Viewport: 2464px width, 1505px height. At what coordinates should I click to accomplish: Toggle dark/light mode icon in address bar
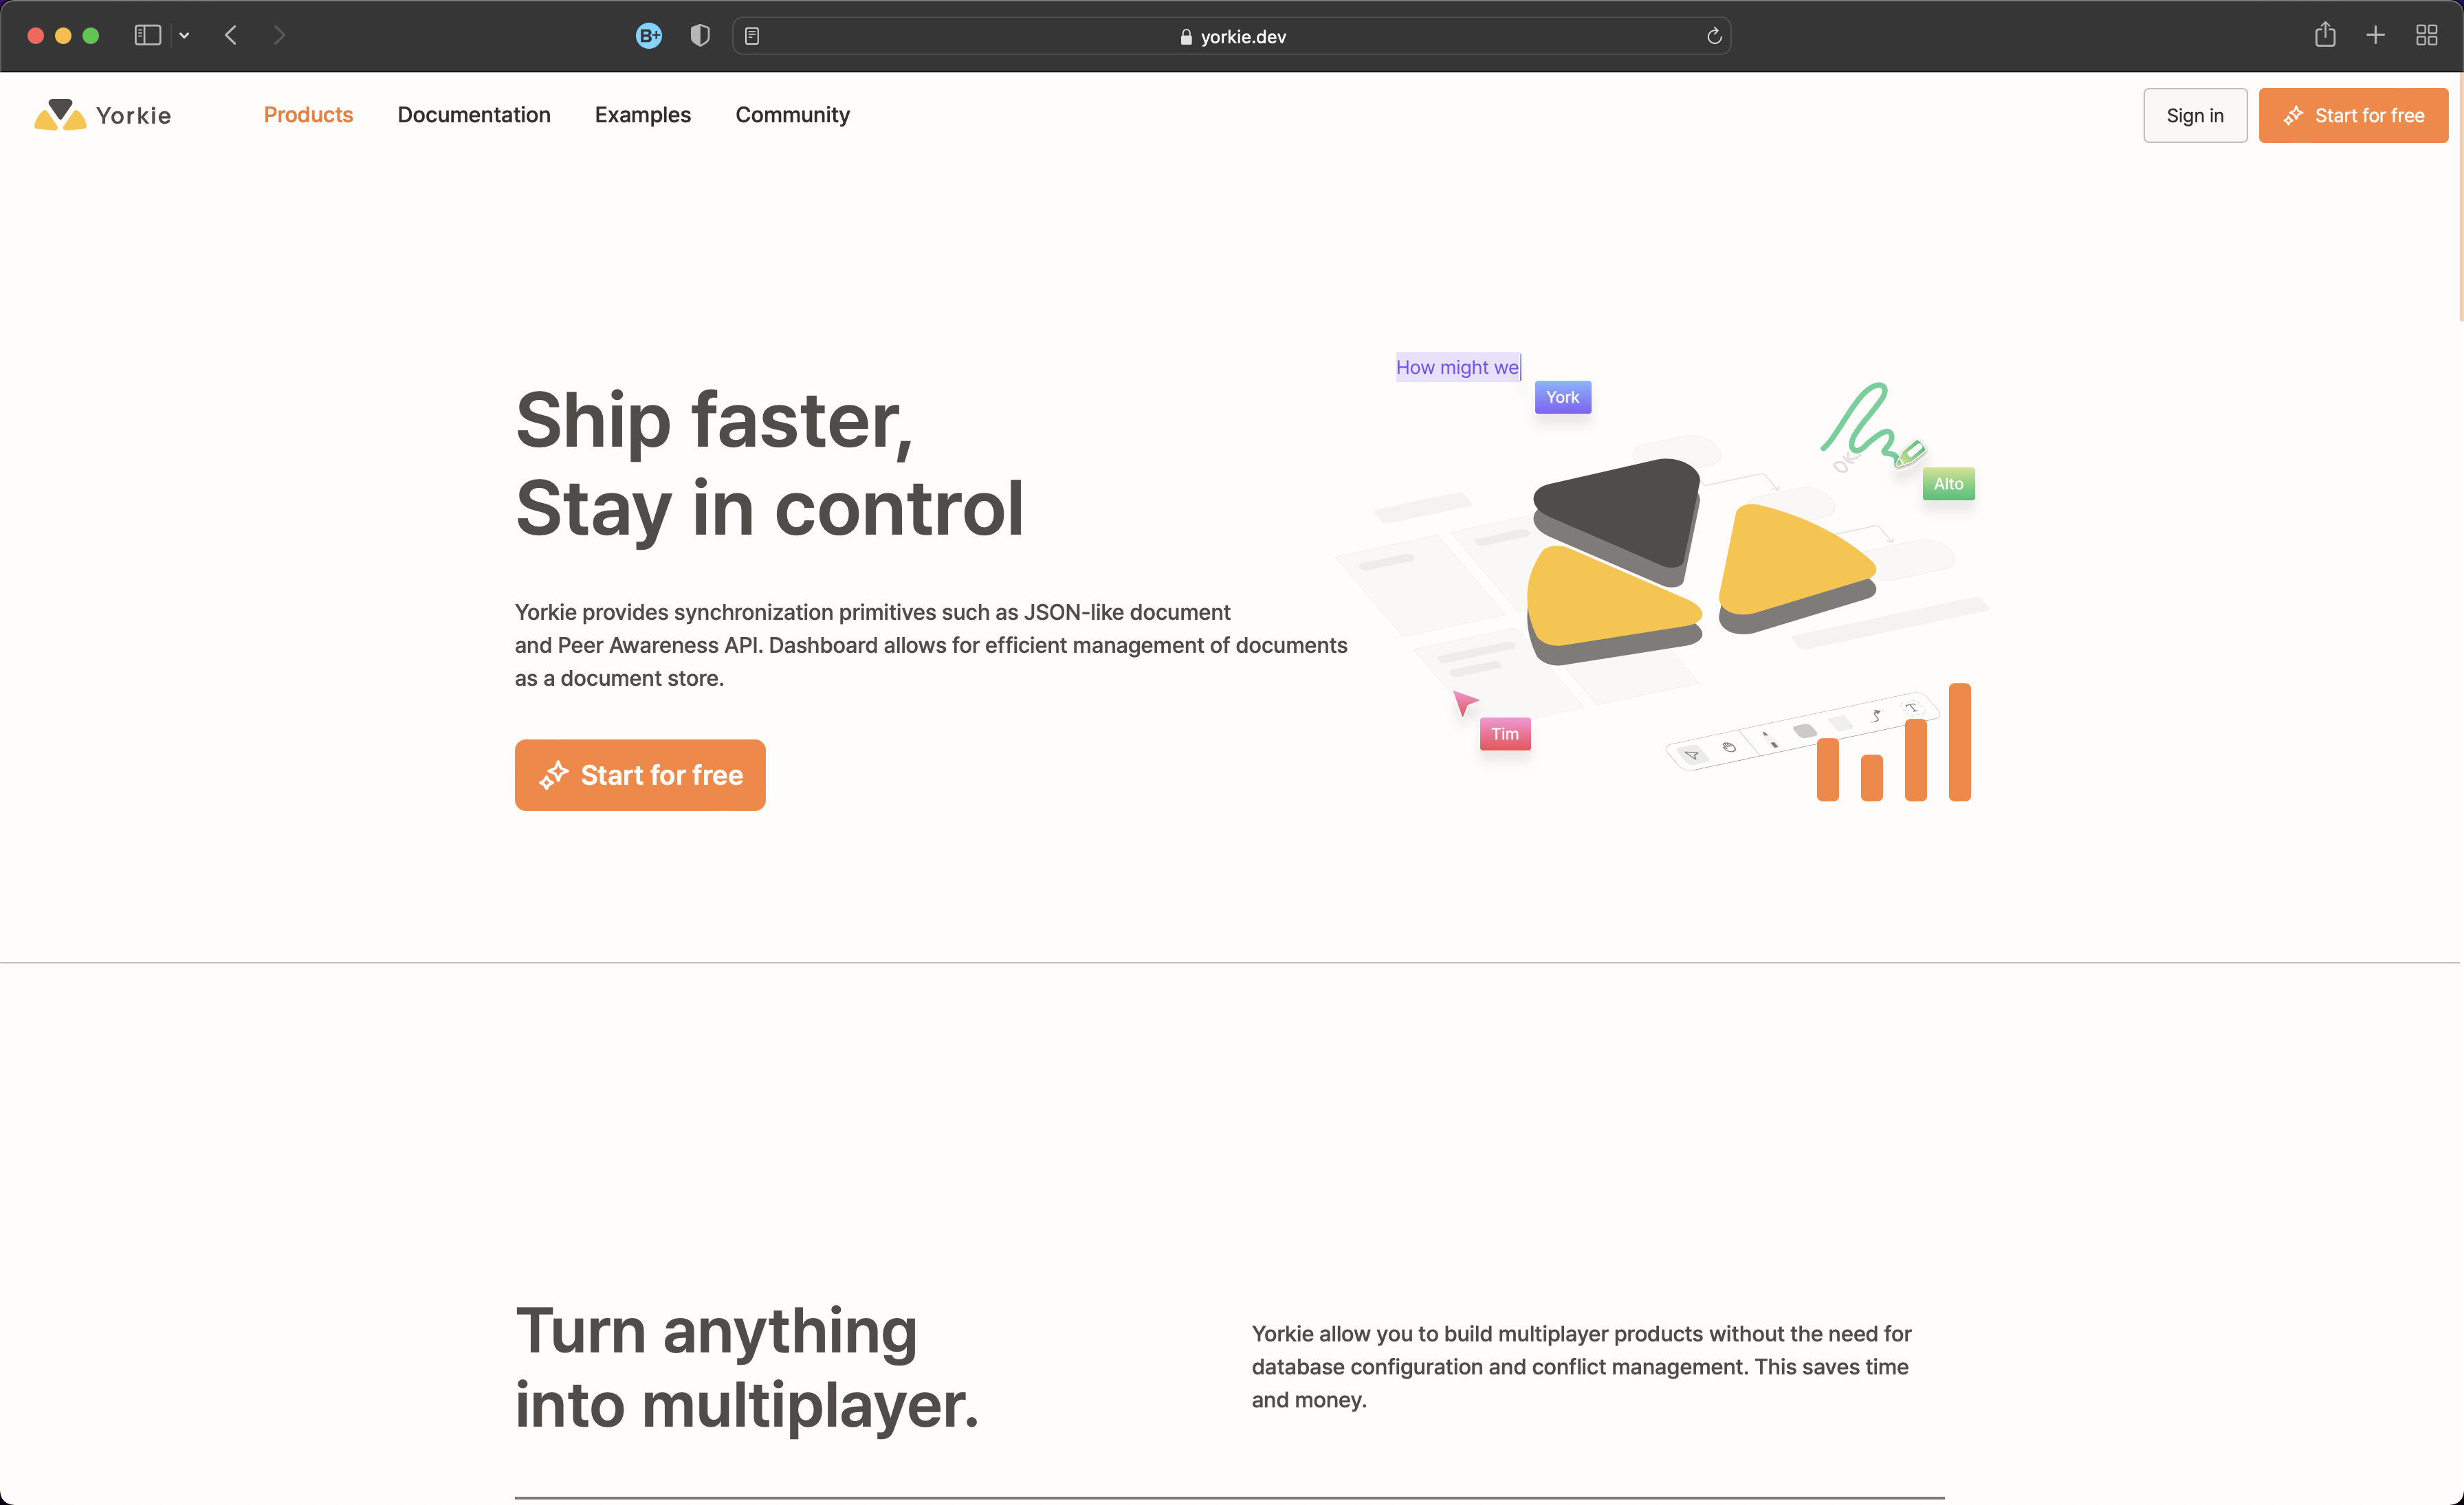pyautogui.click(x=698, y=34)
